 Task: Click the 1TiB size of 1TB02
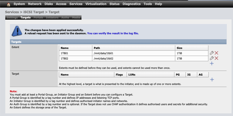(x=192, y=59)
